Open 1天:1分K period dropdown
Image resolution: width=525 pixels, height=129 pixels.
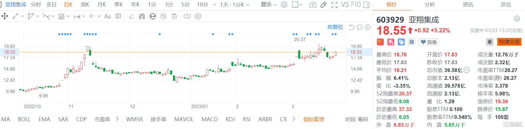tap(235, 5)
